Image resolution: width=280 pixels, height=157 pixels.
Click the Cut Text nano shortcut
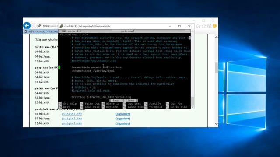pyautogui.click(x=132, y=104)
